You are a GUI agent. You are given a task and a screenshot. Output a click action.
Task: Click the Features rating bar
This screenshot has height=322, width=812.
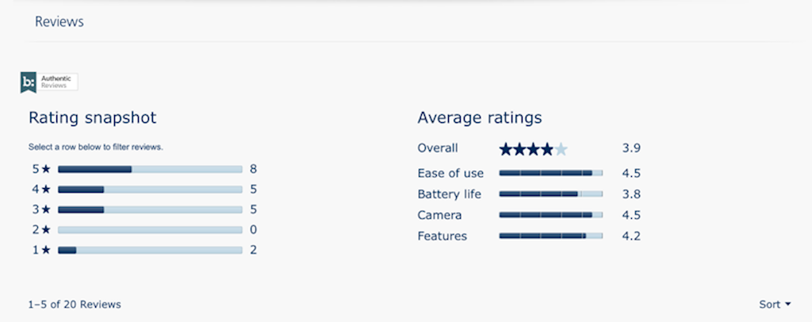pyautogui.click(x=550, y=236)
